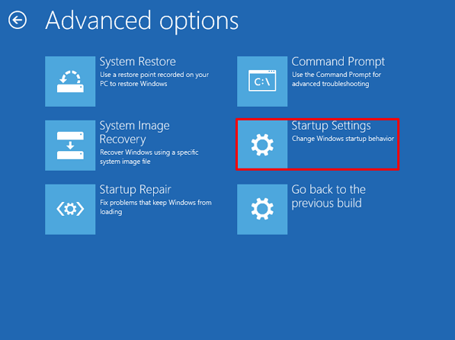Select the System Image Recovery title
Screen dimensions: 455x340
tap(135, 133)
